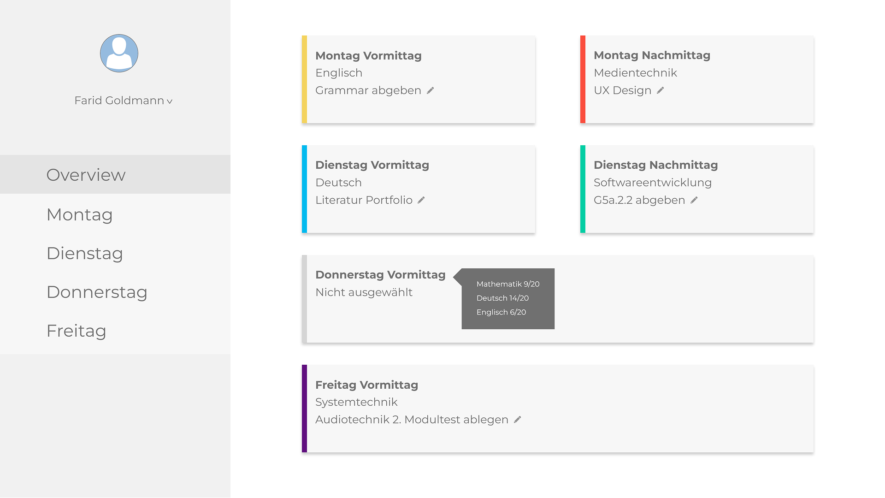Select the Softwareentwicklung subject text
This screenshot has height=498, width=885.
click(x=653, y=183)
